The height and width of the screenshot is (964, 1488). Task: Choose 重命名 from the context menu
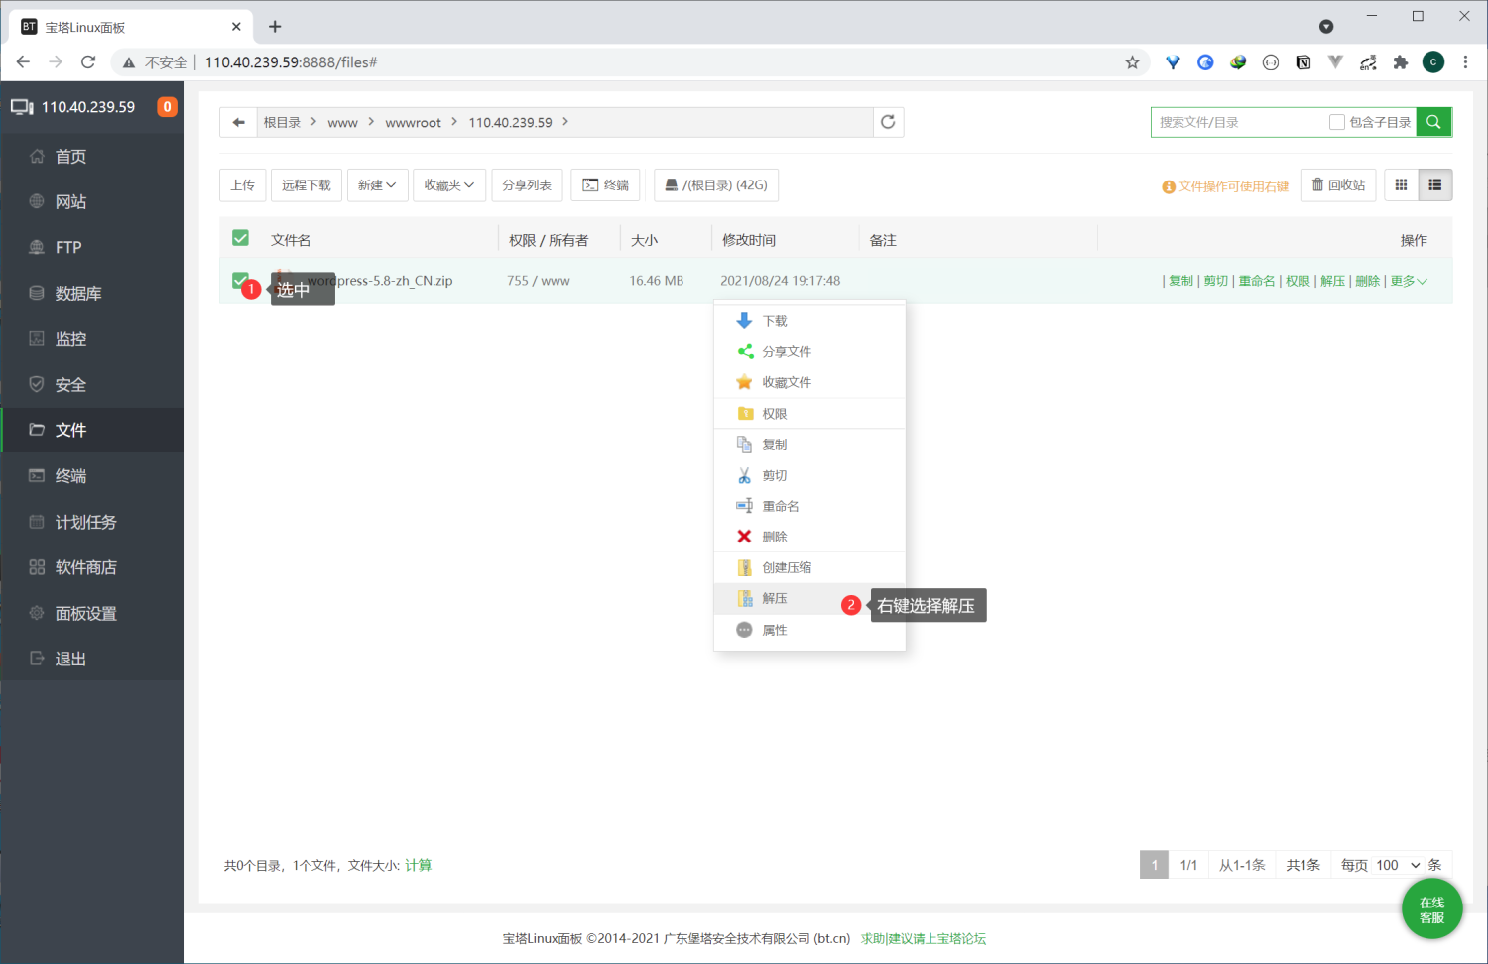tap(809, 506)
